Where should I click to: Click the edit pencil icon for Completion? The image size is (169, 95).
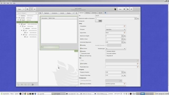[124, 26]
